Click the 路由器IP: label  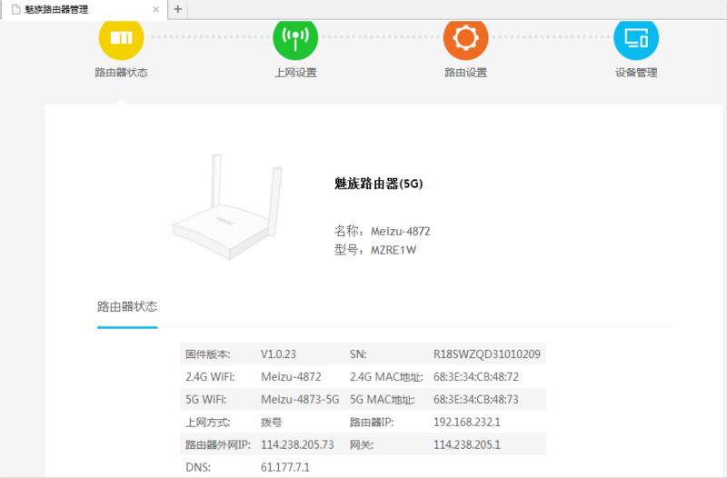(372, 422)
